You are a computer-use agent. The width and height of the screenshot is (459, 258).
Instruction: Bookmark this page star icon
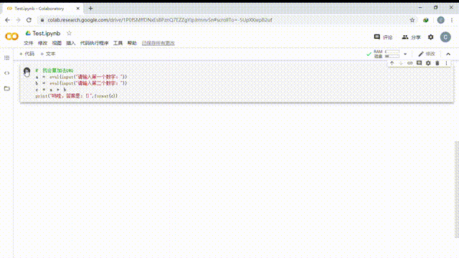pyautogui.click(x=412, y=20)
